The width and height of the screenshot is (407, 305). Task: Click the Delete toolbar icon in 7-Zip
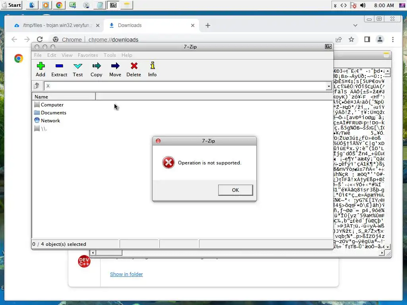pos(134,69)
